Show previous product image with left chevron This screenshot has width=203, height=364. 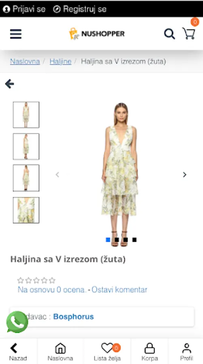point(58,175)
